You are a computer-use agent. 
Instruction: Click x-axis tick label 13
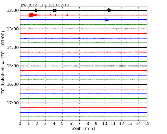point(130,124)
